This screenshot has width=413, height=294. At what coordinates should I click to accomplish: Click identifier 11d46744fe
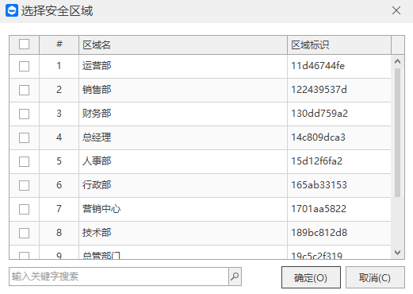click(x=318, y=66)
